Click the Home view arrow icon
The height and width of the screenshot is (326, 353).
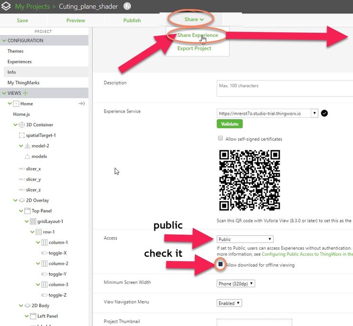(82, 103)
